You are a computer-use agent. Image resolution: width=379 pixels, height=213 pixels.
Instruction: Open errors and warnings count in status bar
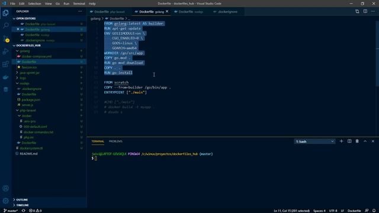pyautogui.click(x=36, y=211)
